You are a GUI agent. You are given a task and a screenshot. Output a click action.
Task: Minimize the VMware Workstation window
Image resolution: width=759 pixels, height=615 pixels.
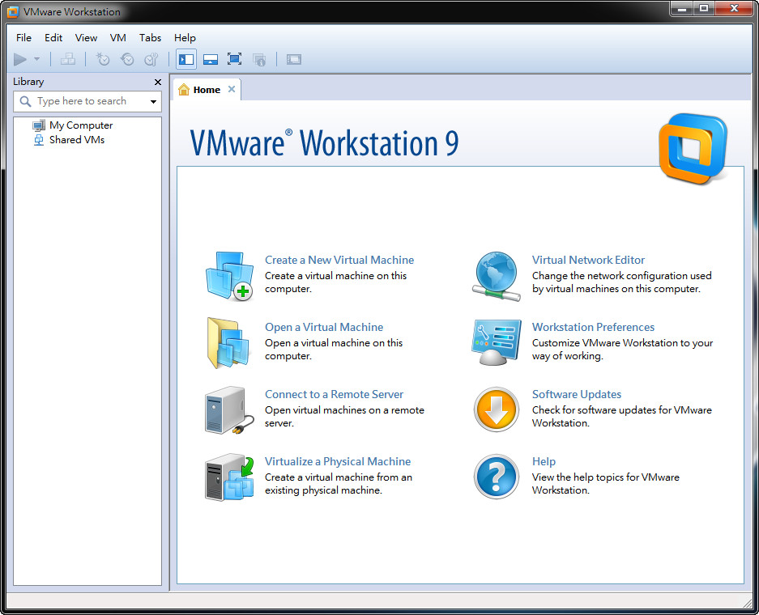coord(682,8)
